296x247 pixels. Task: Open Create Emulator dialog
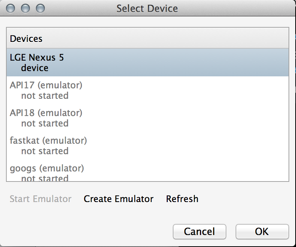pyautogui.click(x=118, y=199)
